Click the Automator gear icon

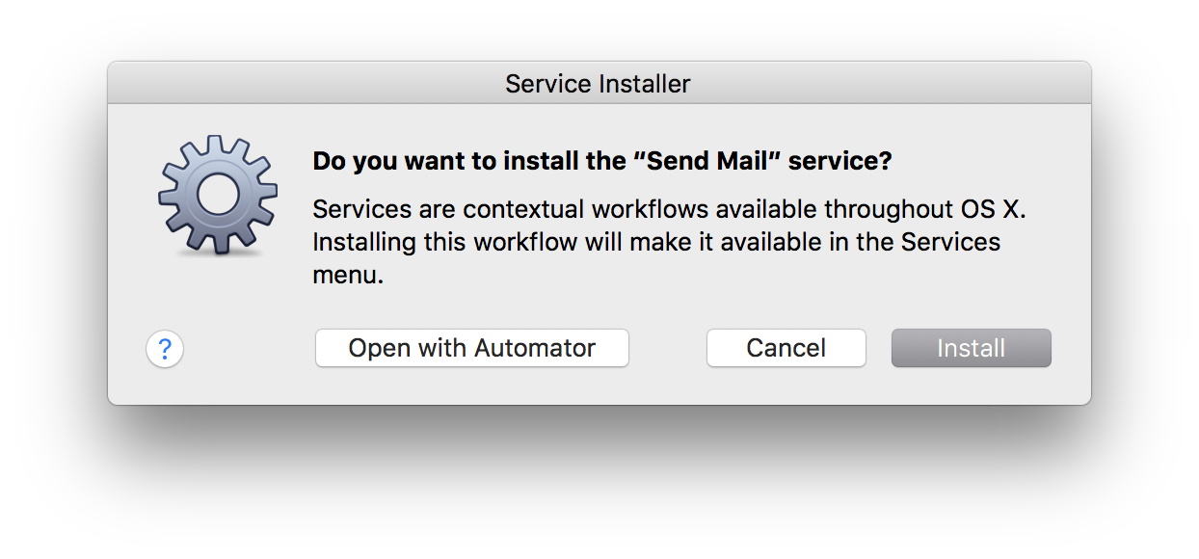coord(217,196)
